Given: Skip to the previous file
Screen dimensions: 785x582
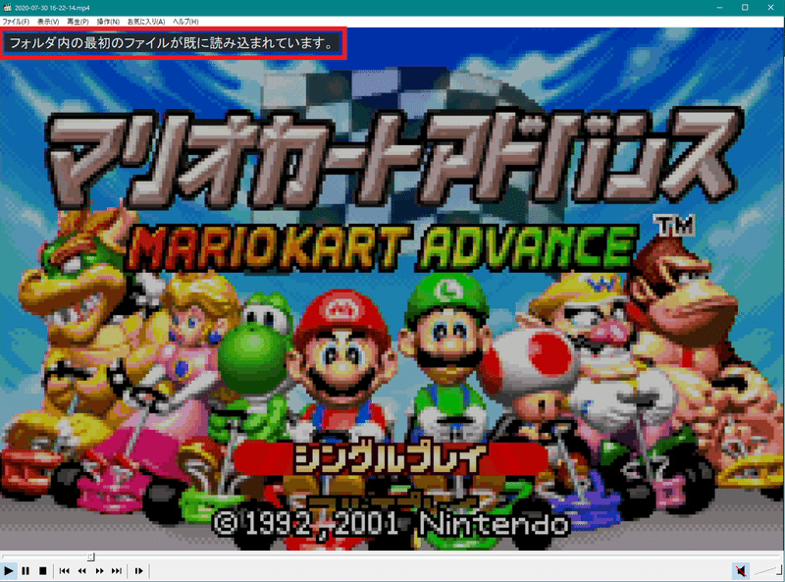Looking at the screenshot, I should [x=64, y=570].
